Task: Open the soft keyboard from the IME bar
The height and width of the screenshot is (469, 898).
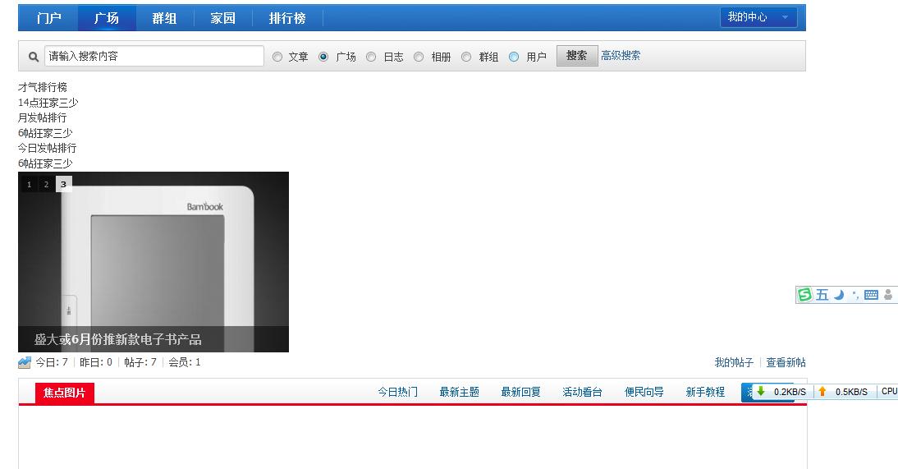Action: (871, 295)
